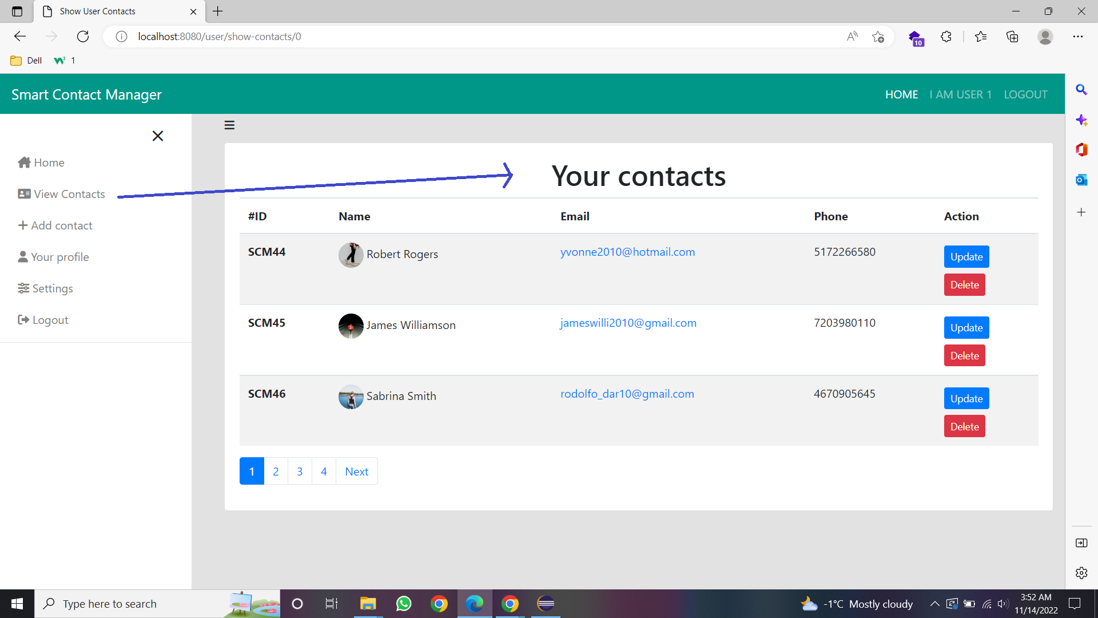This screenshot has height=618, width=1098.
Task: Select the Home icon in the sidebar
Action: pyautogui.click(x=24, y=163)
